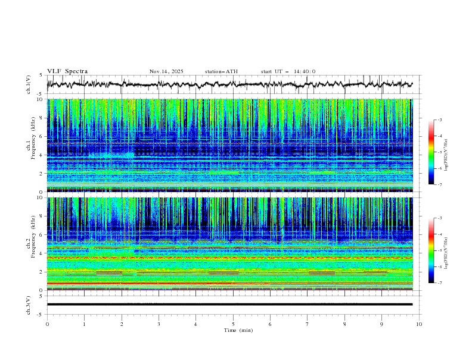Click inside the ch.1 spectrogram panel
Image resolution: width=472 pixels, height=364 pixels.
pyautogui.click(x=229, y=146)
